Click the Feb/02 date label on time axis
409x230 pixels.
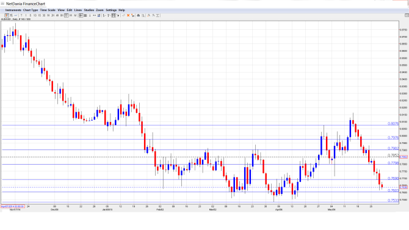(x=160, y=210)
